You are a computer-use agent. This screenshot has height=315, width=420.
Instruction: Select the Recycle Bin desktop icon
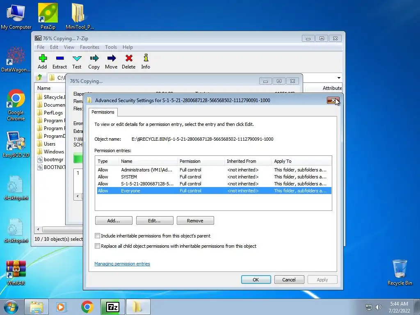(399, 272)
